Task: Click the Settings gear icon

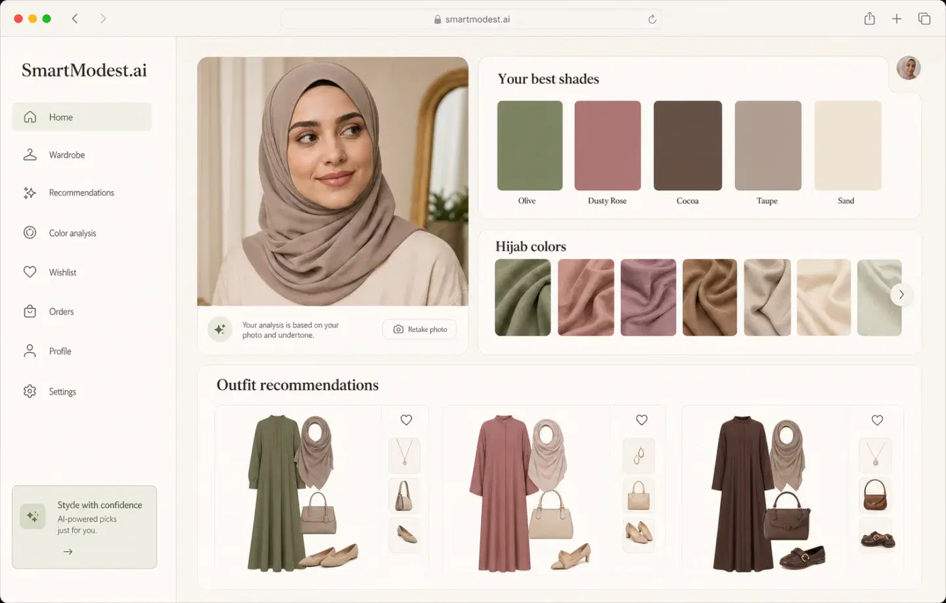Action: [30, 391]
